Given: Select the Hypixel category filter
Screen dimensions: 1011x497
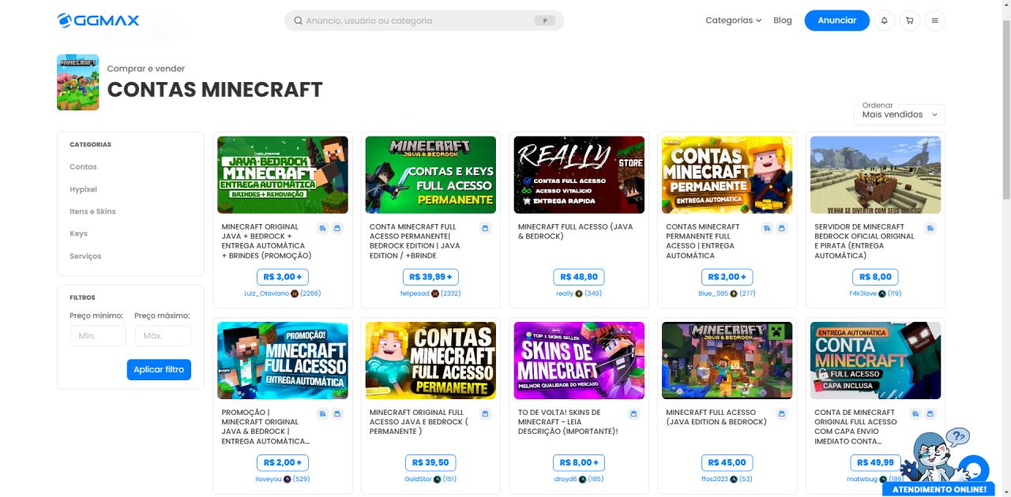Looking at the screenshot, I should pyautogui.click(x=85, y=189).
